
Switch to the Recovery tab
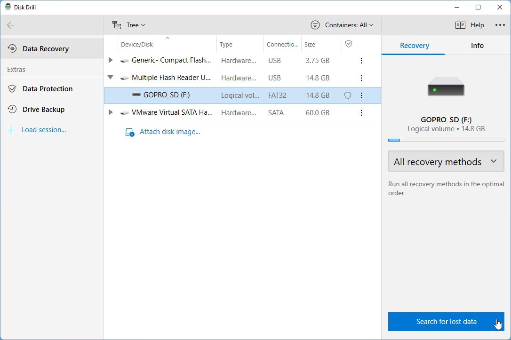tap(414, 46)
